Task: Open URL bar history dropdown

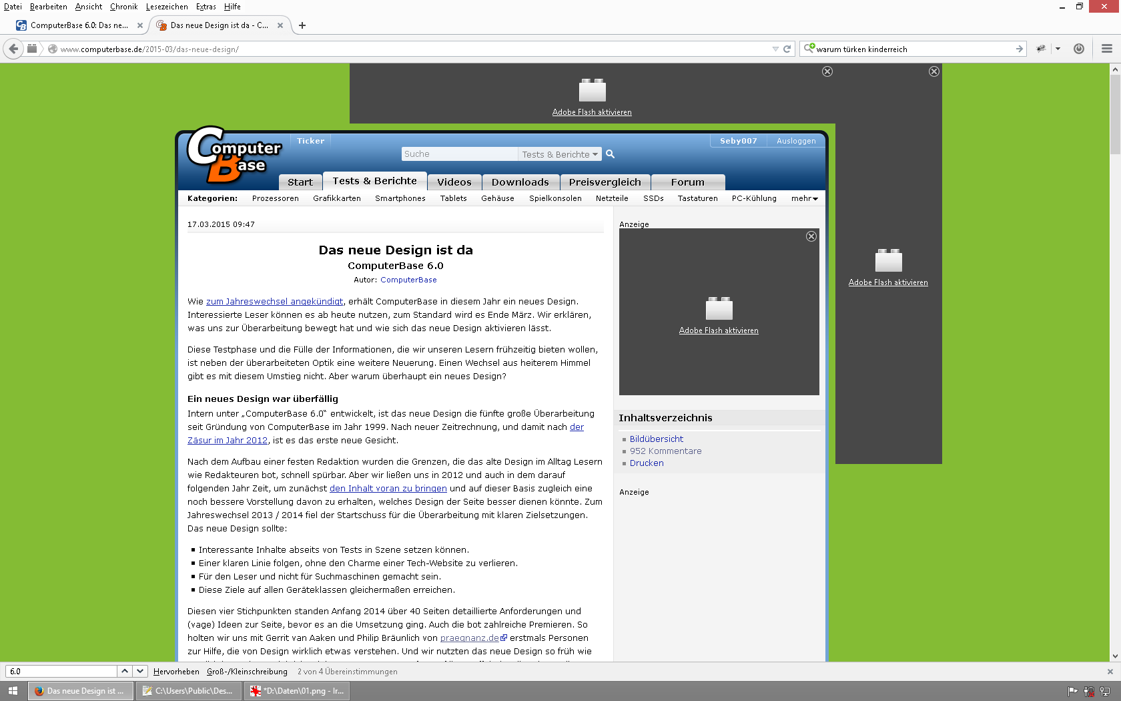Action: point(775,49)
